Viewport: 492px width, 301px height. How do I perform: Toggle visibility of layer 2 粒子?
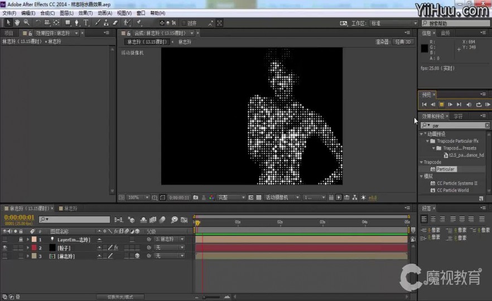tap(4, 247)
